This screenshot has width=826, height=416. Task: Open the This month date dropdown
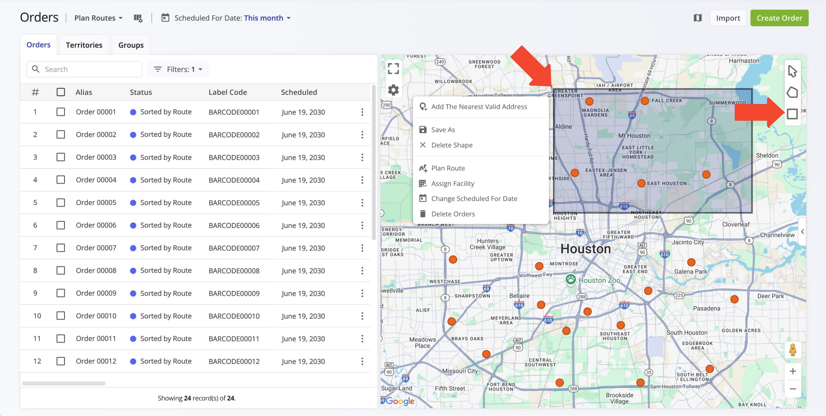click(267, 18)
